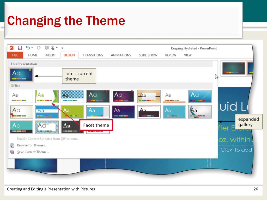This screenshot has height=200, width=267.
Task: Pick the plain white Office theme thumbnail
Action: pos(21,96)
